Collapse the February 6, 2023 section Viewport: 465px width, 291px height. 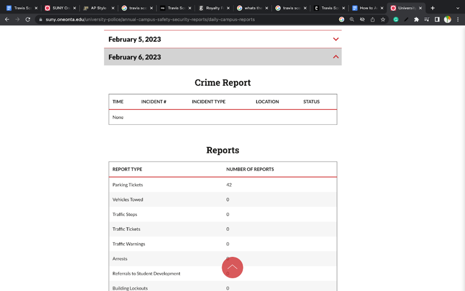[223, 57]
